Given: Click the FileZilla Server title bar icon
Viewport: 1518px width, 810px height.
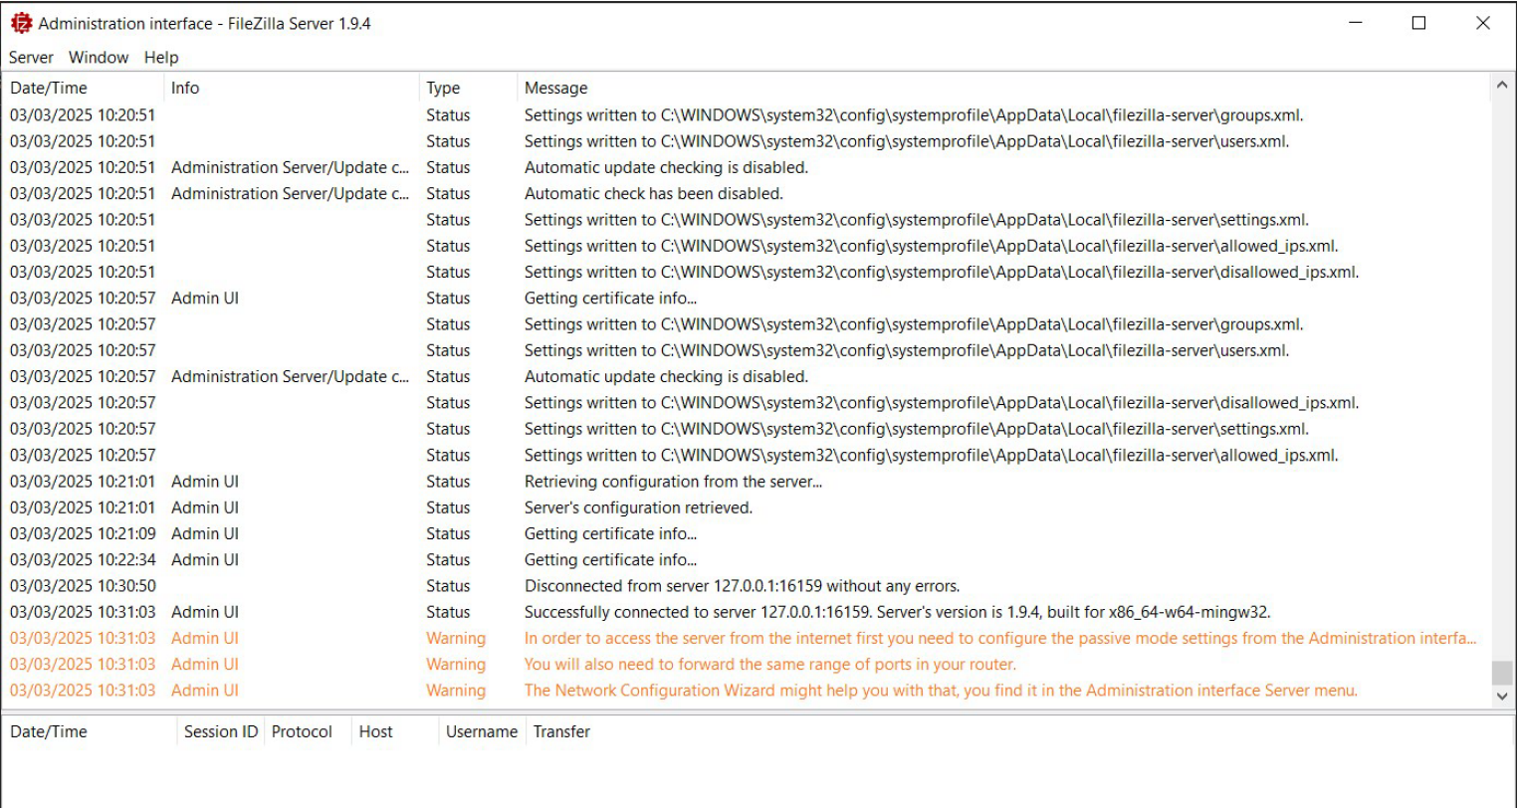Looking at the screenshot, I should 21,23.
